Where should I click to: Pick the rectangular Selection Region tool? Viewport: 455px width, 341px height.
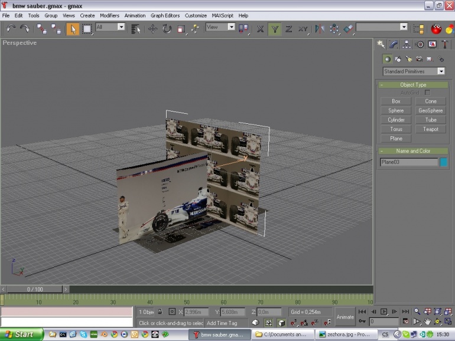(x=87, y=29)
